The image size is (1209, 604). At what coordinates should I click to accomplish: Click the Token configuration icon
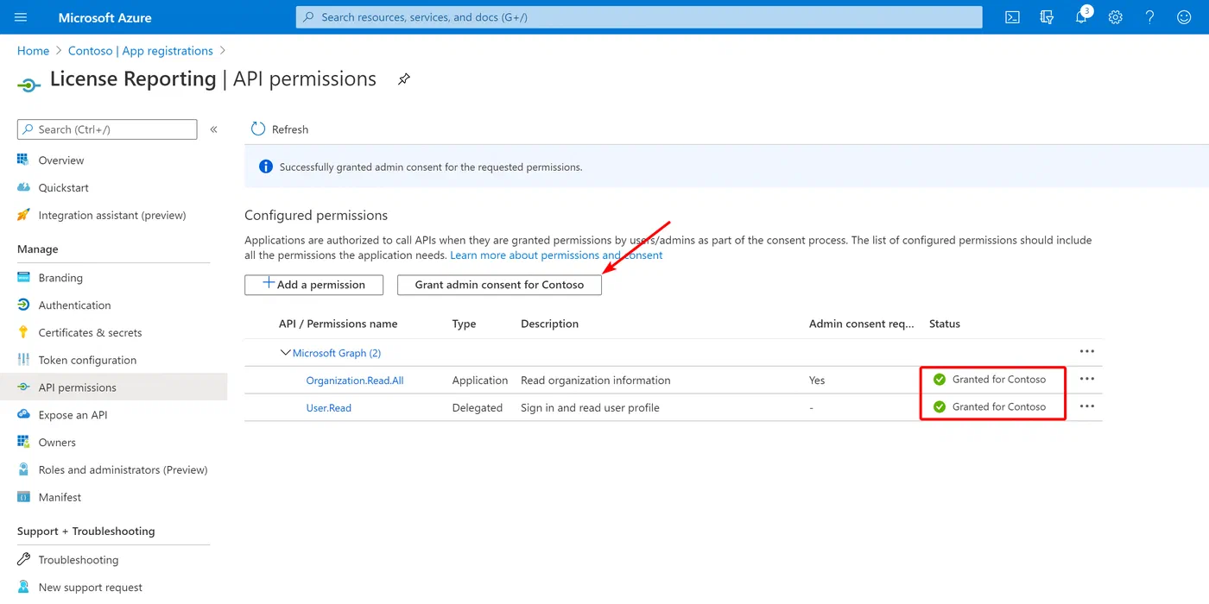[23, 360]
